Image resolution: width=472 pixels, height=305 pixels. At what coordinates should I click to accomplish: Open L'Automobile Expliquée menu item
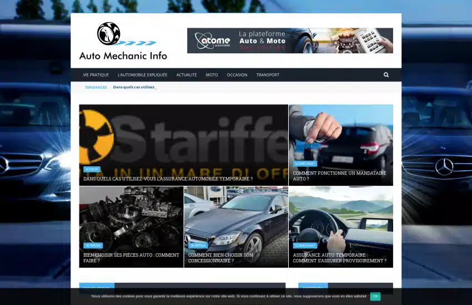[142, 75]
